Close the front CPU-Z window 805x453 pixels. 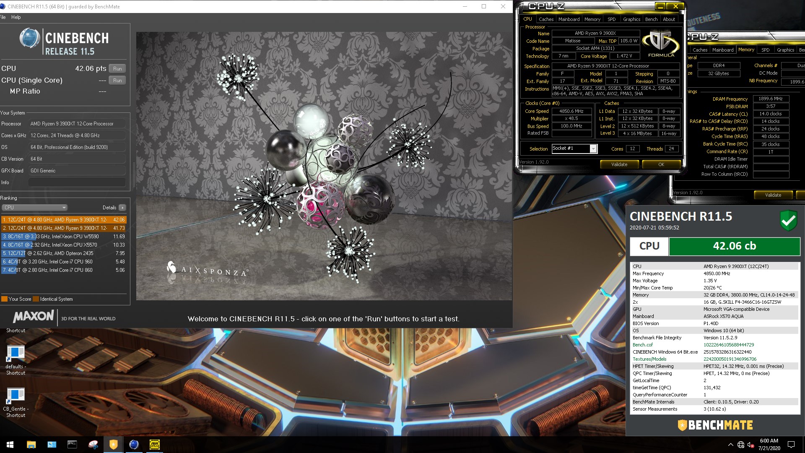[x=675, y=6]
